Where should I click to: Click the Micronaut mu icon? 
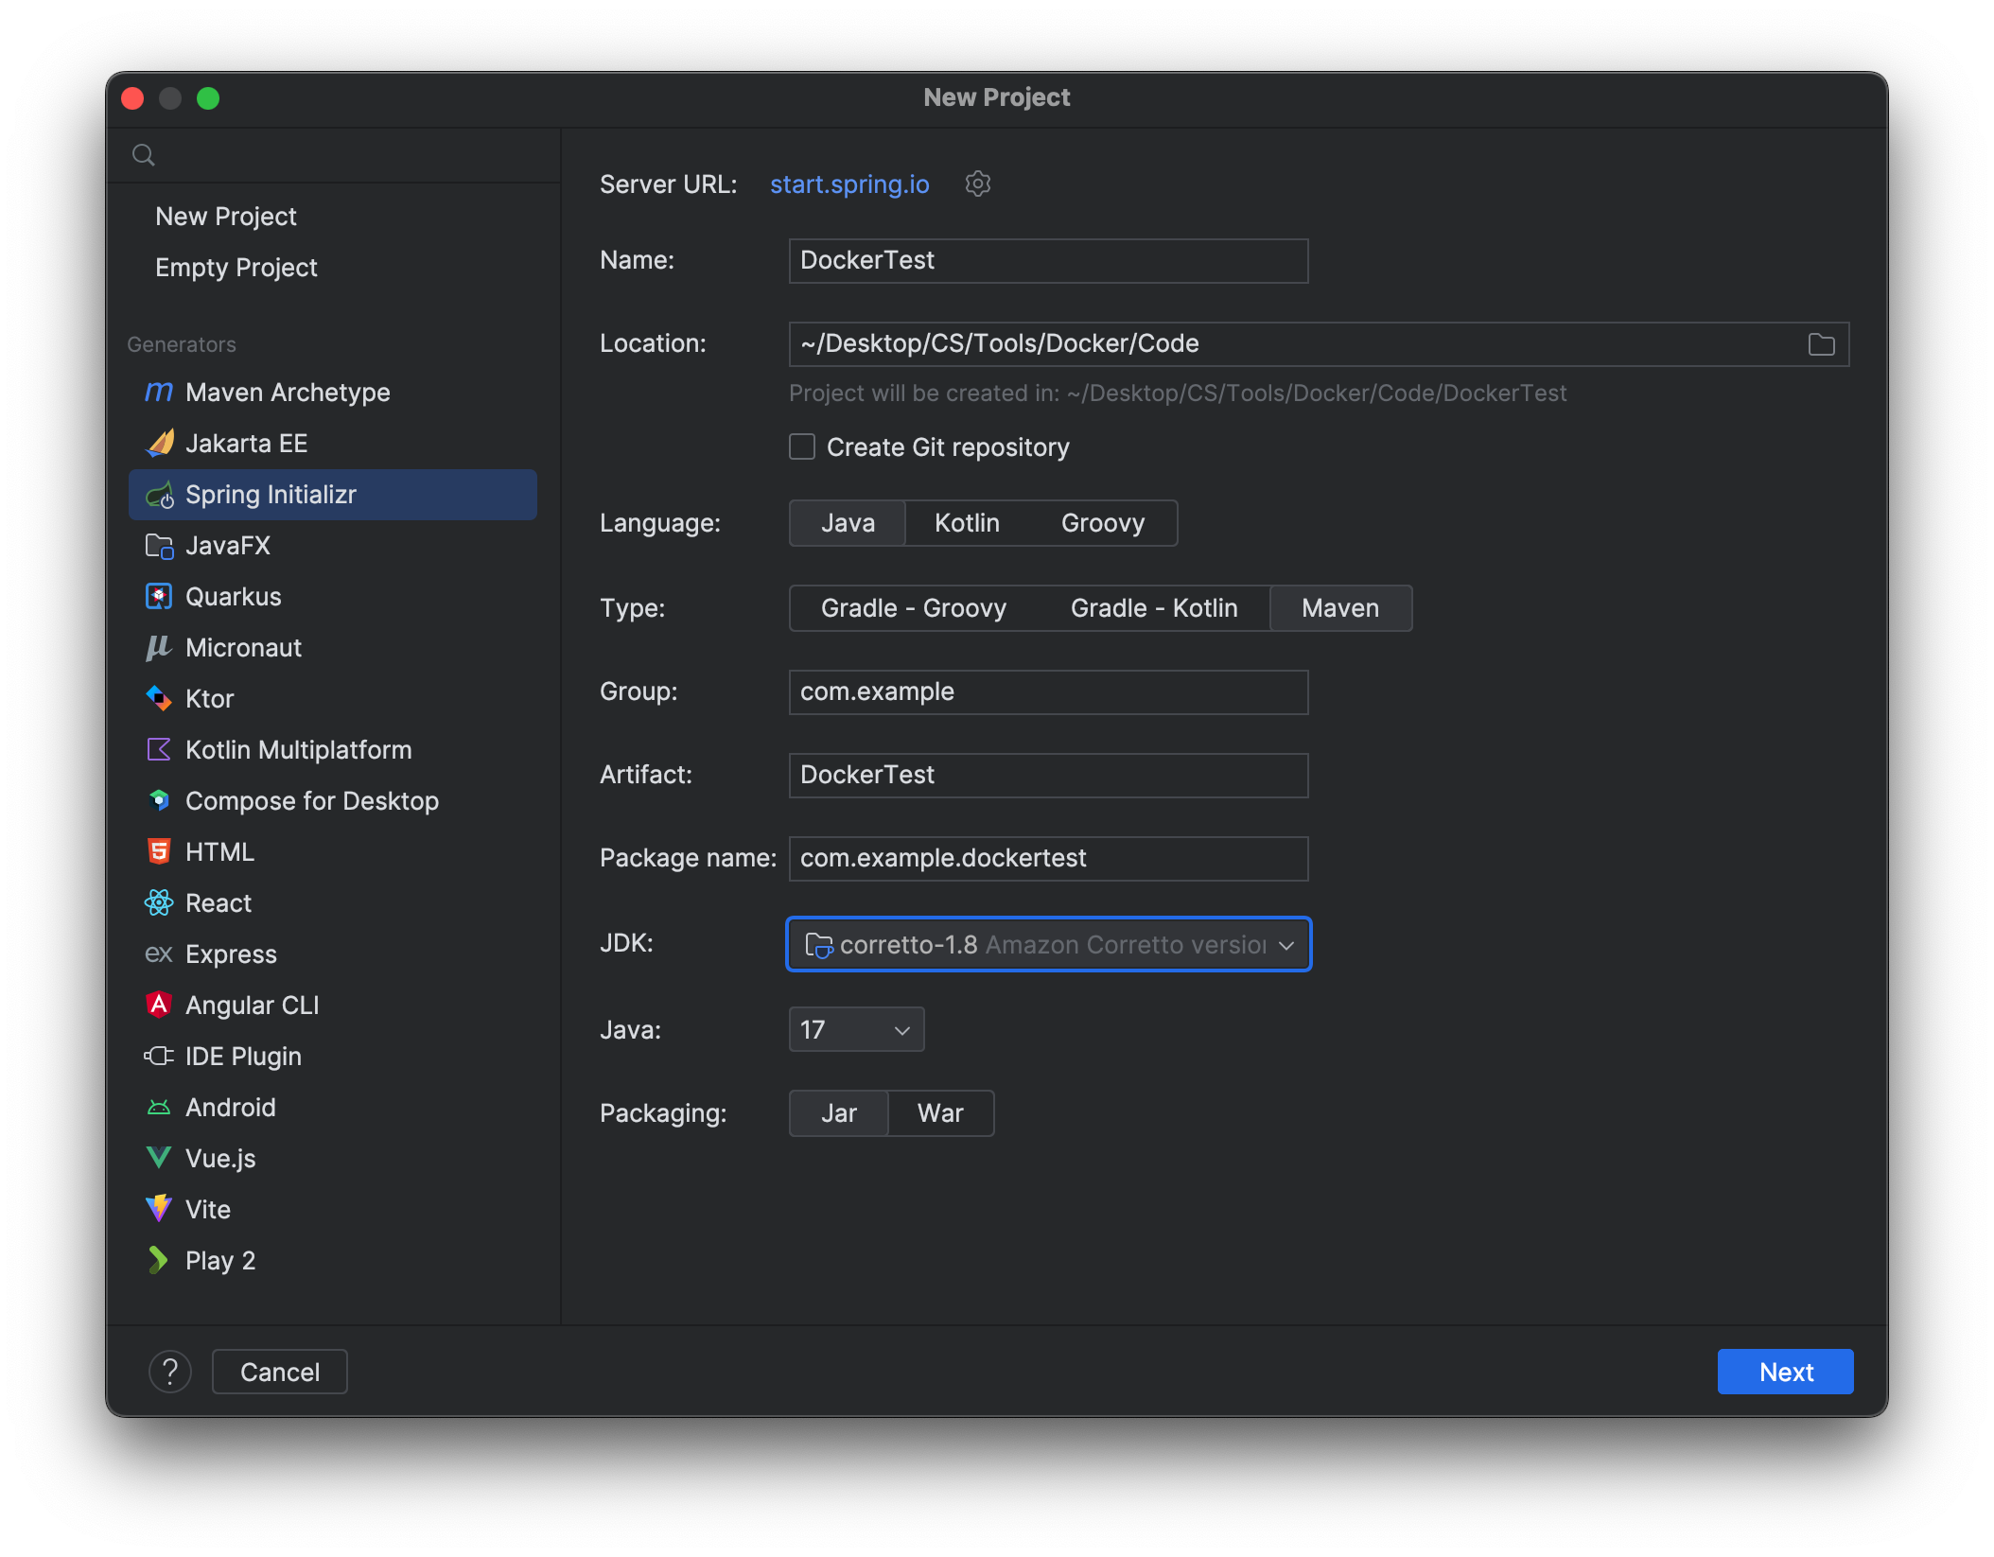tap(159, 648)
